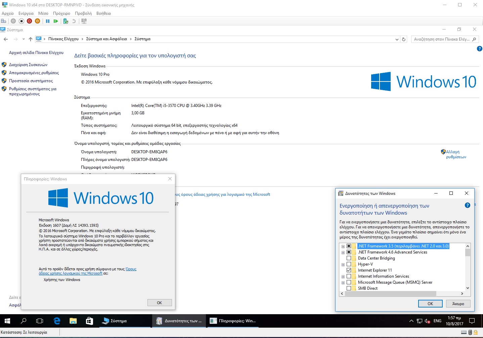Expand the Microsoft Message Queue (MSMQ) Server node
The width and height of the screenshot is (483, 338).
pos(343,283)
